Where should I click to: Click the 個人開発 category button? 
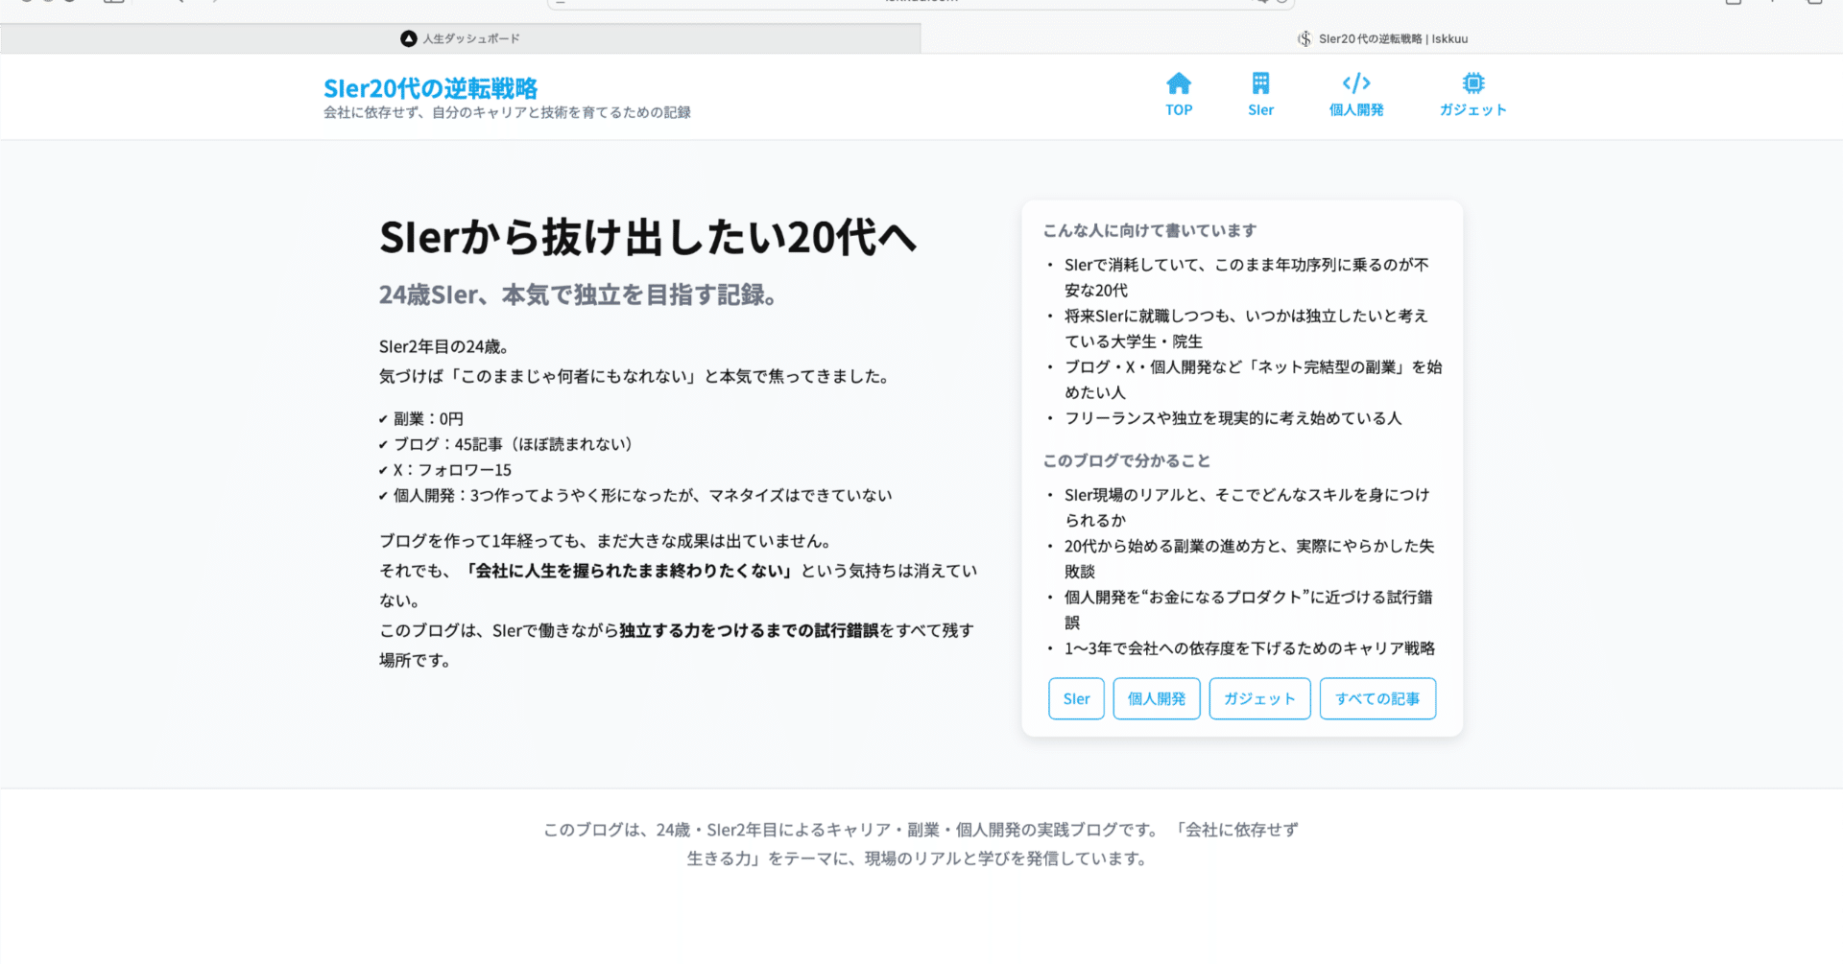[x=1156, y=698]
